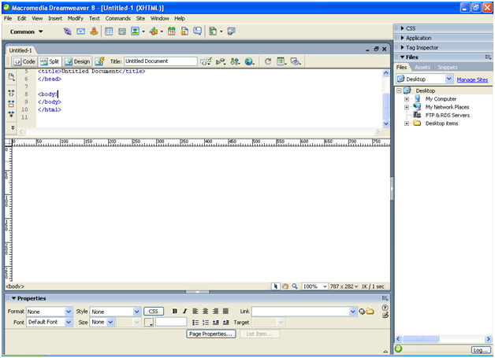This screenshot has height=358, width=495.
Task: Open the Insert menu
Action: (x=55, y=18)
